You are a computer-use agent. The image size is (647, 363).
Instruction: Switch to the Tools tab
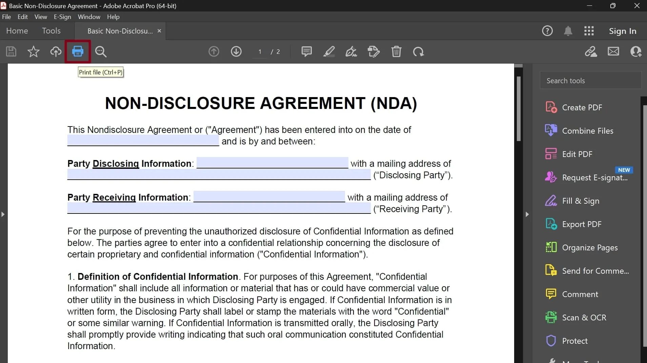[x=51, y=31]
